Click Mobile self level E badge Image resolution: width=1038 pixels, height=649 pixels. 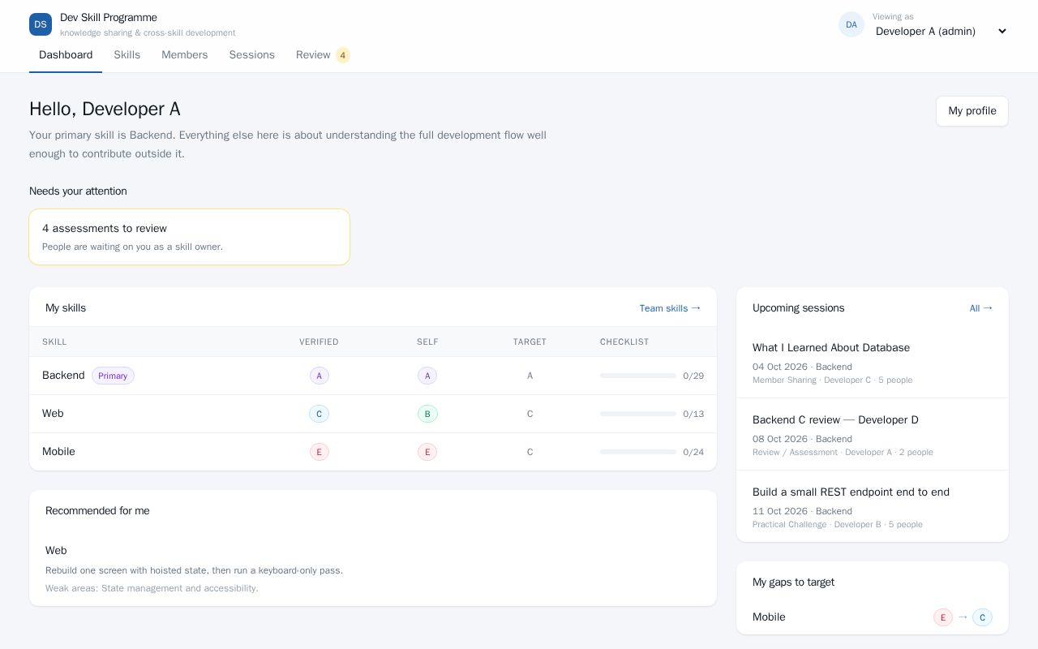click(427, 452)
